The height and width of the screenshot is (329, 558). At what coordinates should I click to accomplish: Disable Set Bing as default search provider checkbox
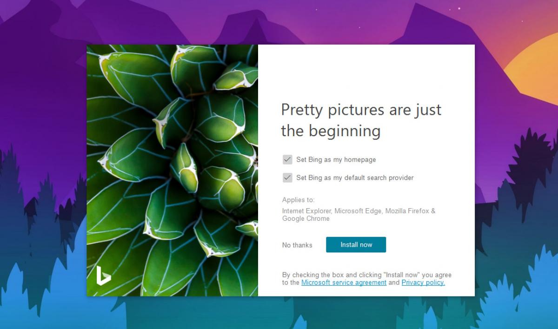[x=287, y=178]
